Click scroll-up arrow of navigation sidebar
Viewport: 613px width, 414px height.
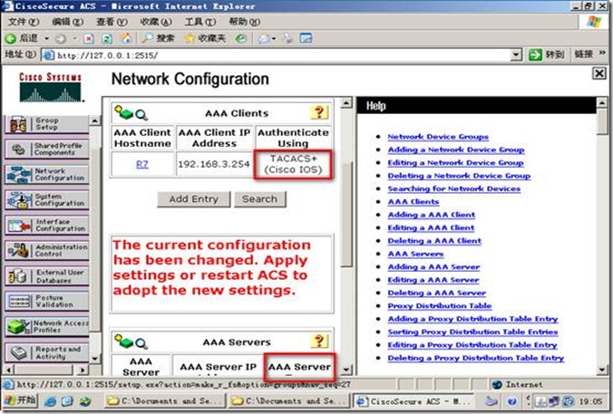(x=94, y=120)
